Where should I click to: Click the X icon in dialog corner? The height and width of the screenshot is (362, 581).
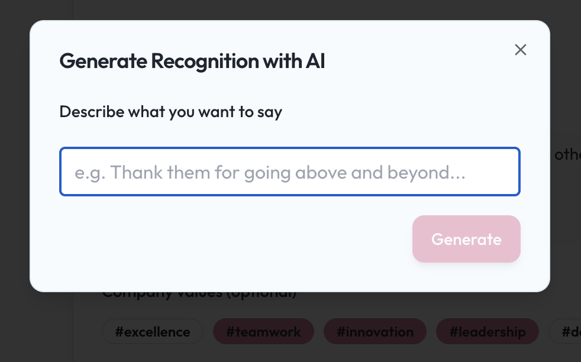(x=520, y=50)
